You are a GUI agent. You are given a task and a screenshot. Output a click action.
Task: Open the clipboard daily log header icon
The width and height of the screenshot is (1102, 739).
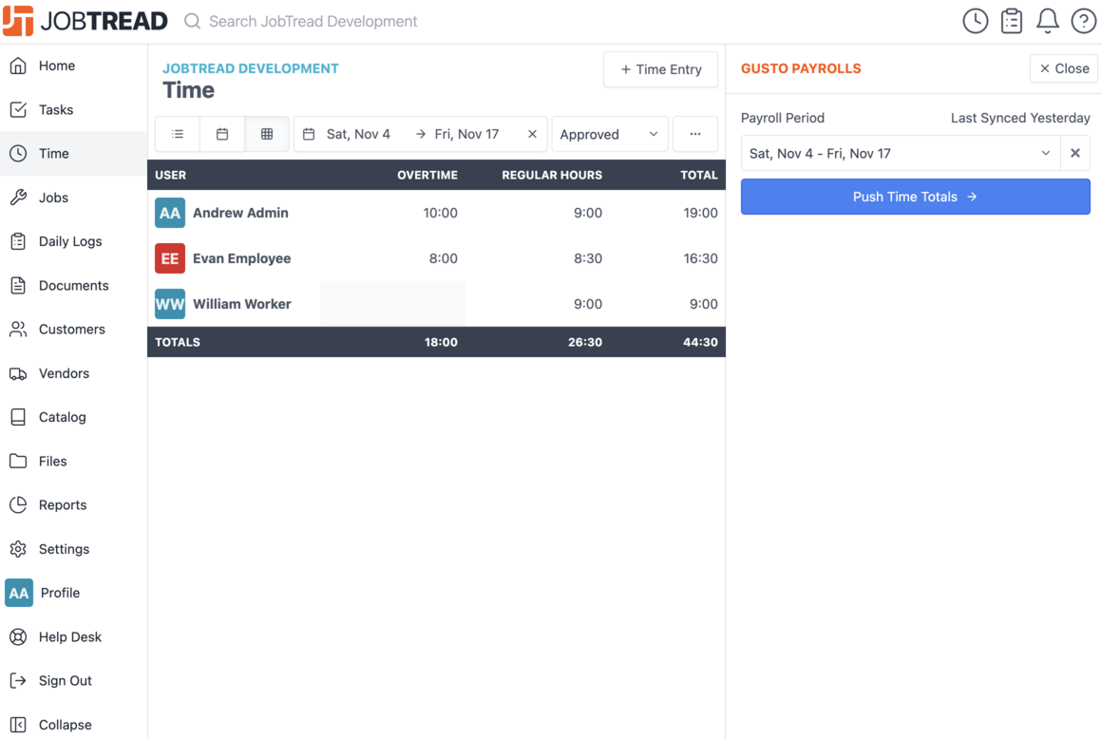(1012, 21)
